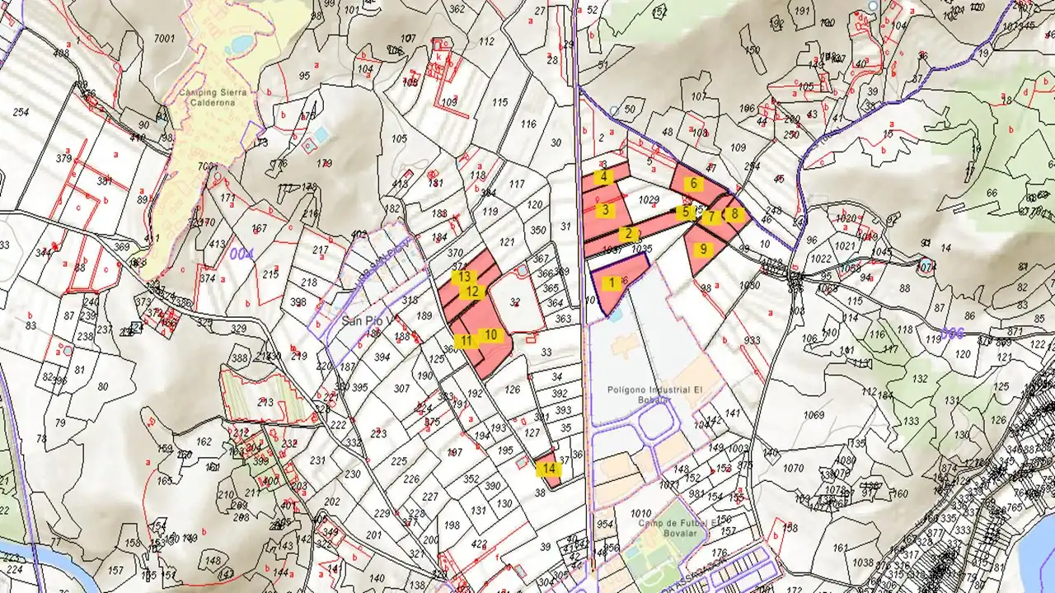Screen dimensions: 1055x593
Task: Select parcel number 1070
Action: coord(793,469)
